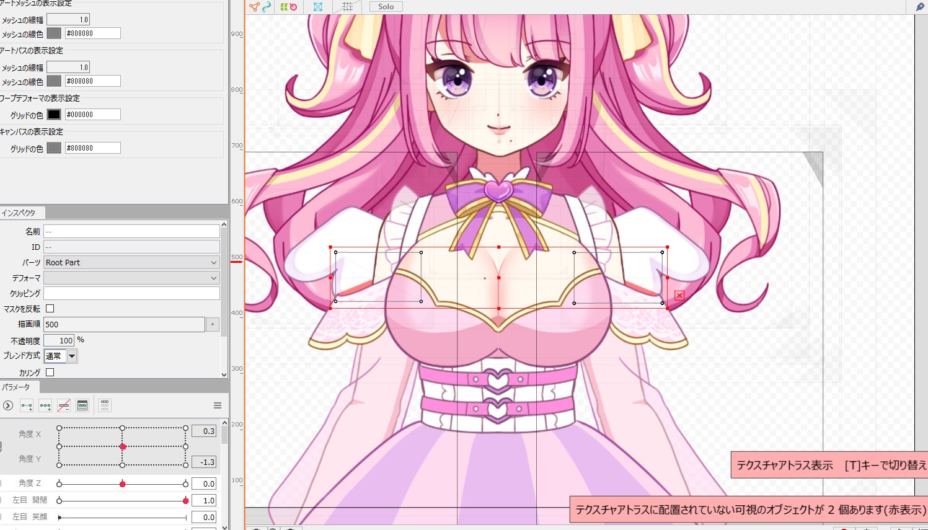Click the art path line width field
Screen dimensions: 928x530
pyautogui.click(x=68, y=67)
